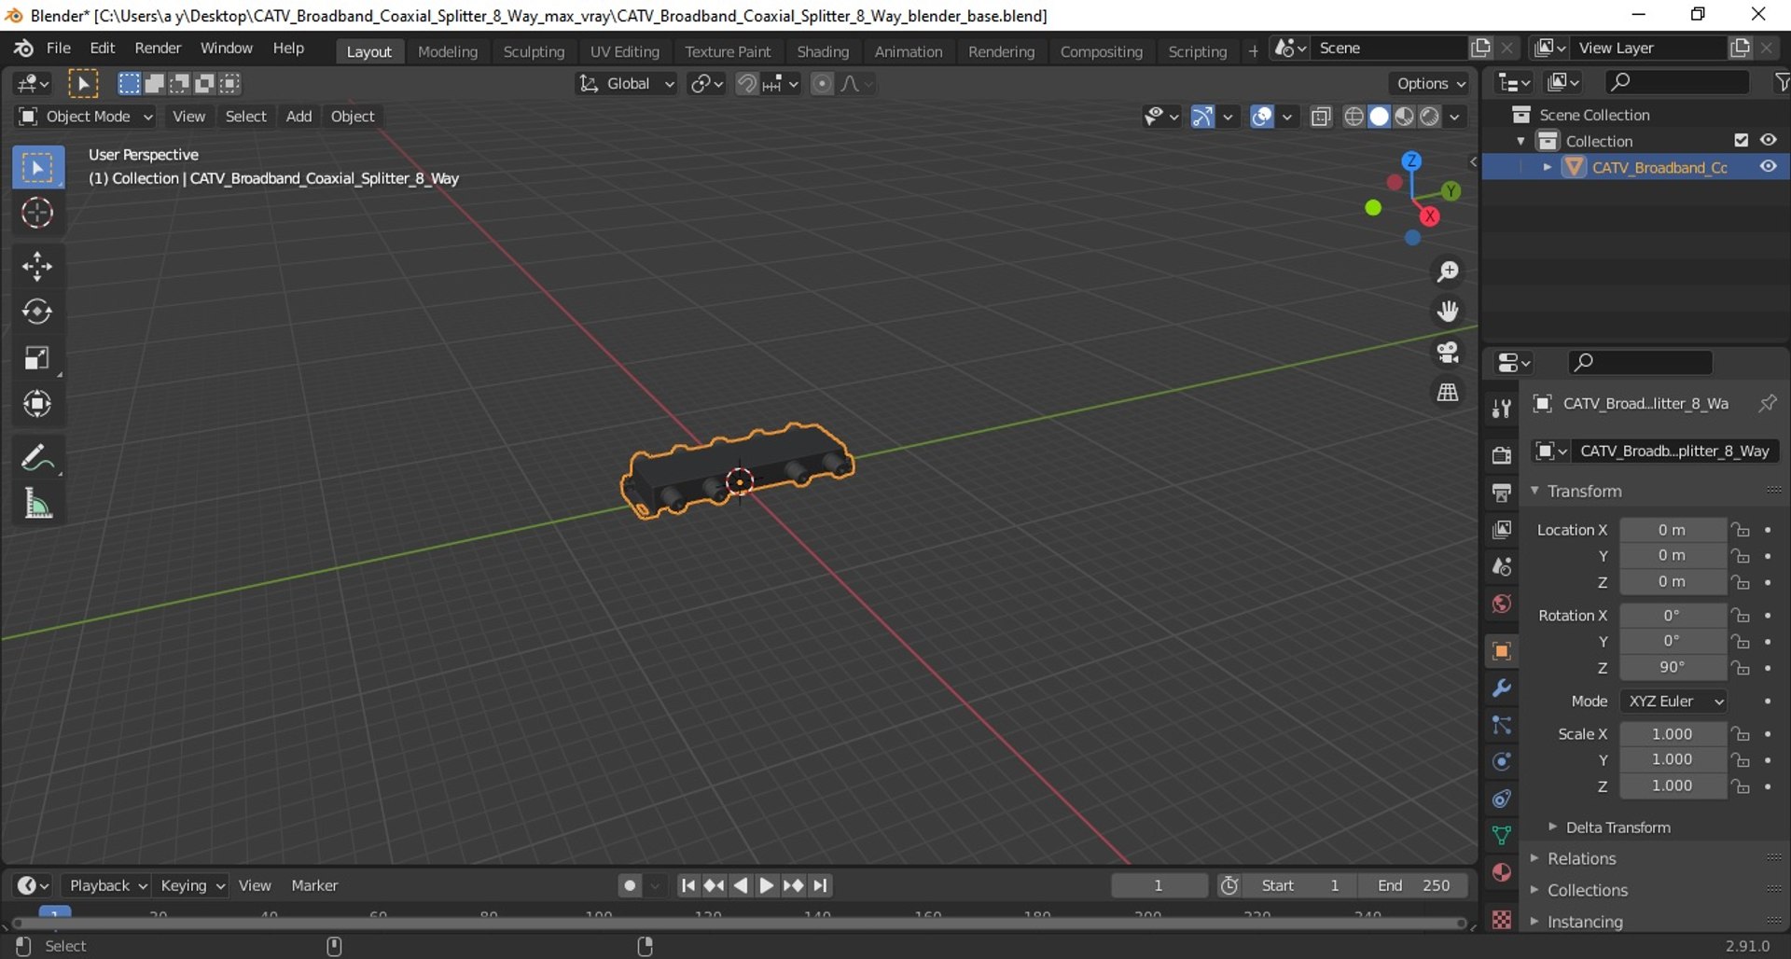Click the viewport zoom magnifier icon
Image resolution: width=1791 pixels, height=959 pixels.
(x=1448, y=271)
